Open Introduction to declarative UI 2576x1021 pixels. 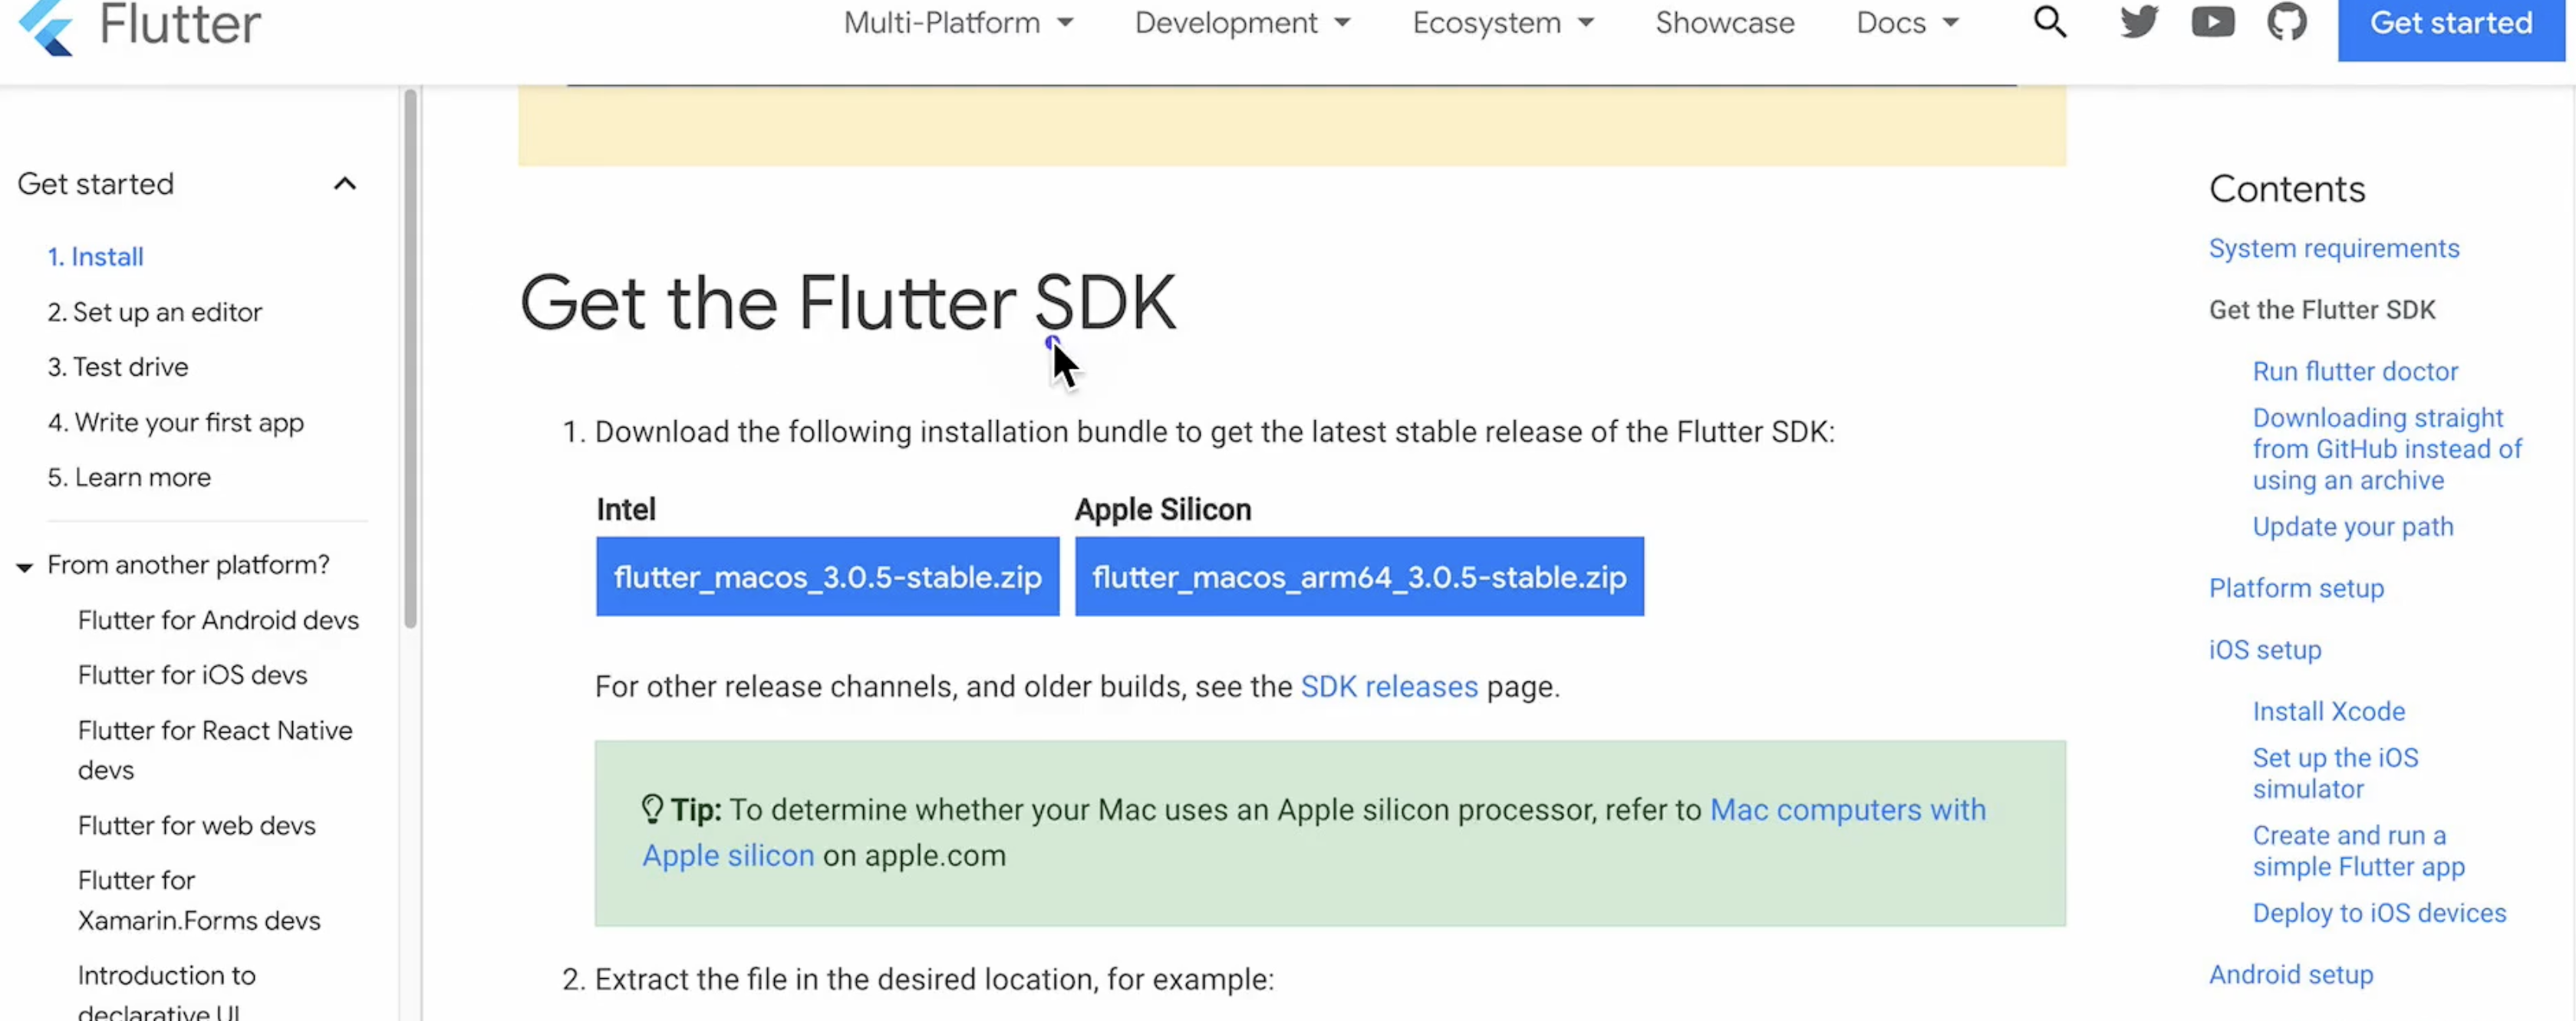coord(166,993)
